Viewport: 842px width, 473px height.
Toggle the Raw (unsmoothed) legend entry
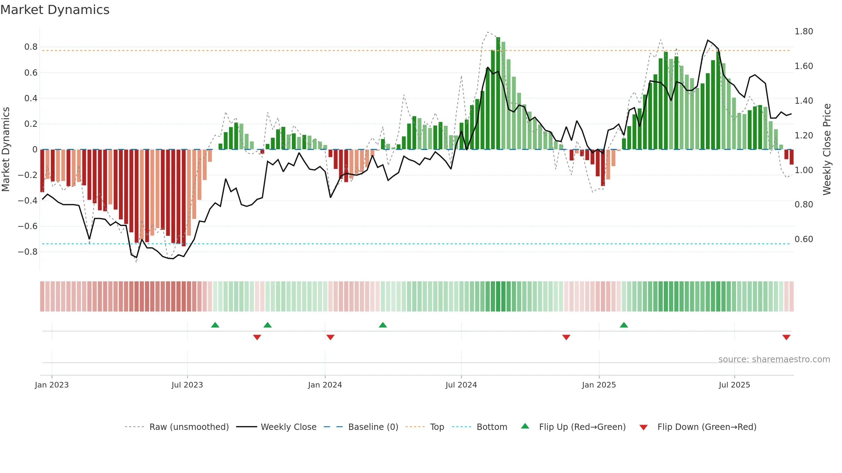click(177, 427)
